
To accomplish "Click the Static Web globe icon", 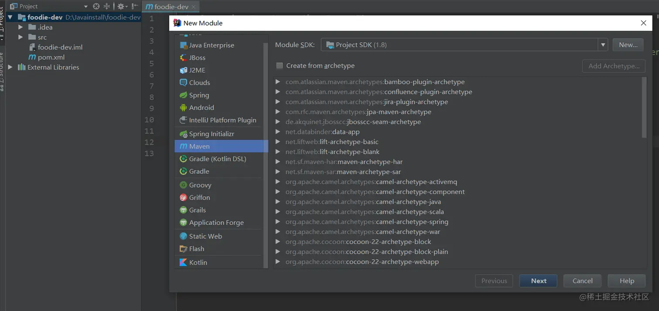I will pos(183,236).
